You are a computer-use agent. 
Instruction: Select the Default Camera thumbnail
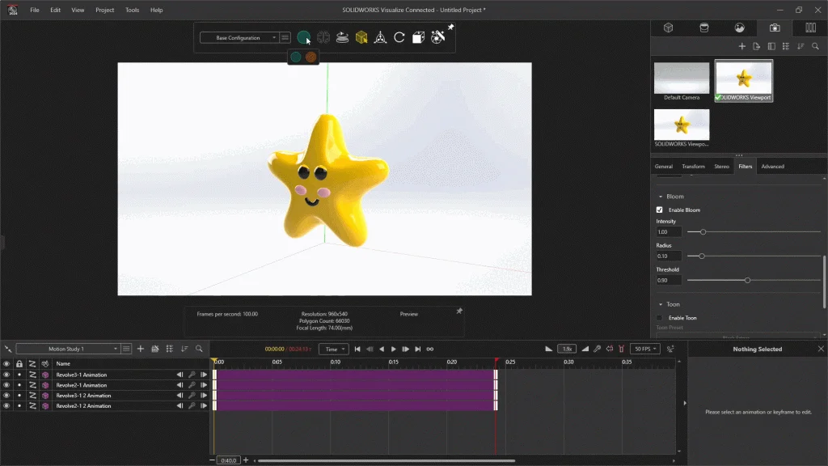(x=682, y=79)
